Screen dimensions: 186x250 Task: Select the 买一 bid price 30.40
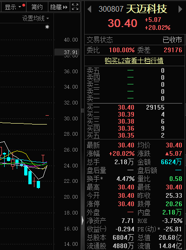(126, 107)
